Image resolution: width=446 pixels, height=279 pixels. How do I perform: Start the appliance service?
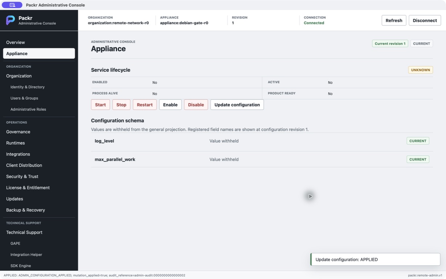[101, 105]
